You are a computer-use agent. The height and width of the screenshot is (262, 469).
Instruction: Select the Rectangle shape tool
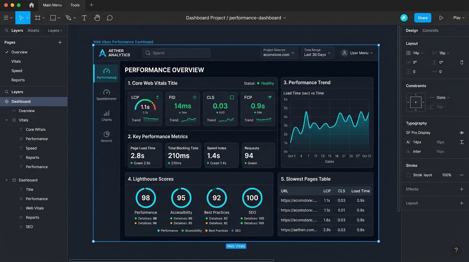pyautogui.click(x=53, y=18)
